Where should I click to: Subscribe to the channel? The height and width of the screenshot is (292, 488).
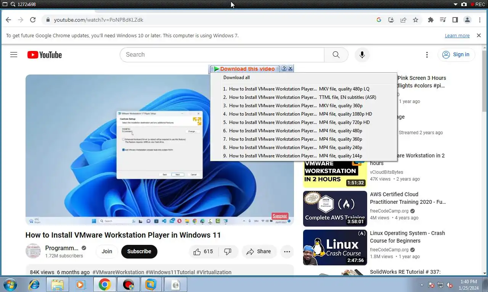[x=139, y=251]
